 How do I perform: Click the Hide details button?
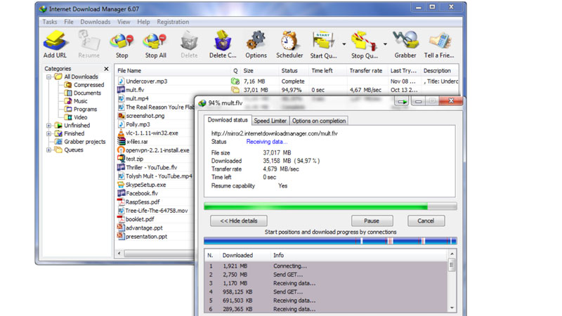coord(239,220)
